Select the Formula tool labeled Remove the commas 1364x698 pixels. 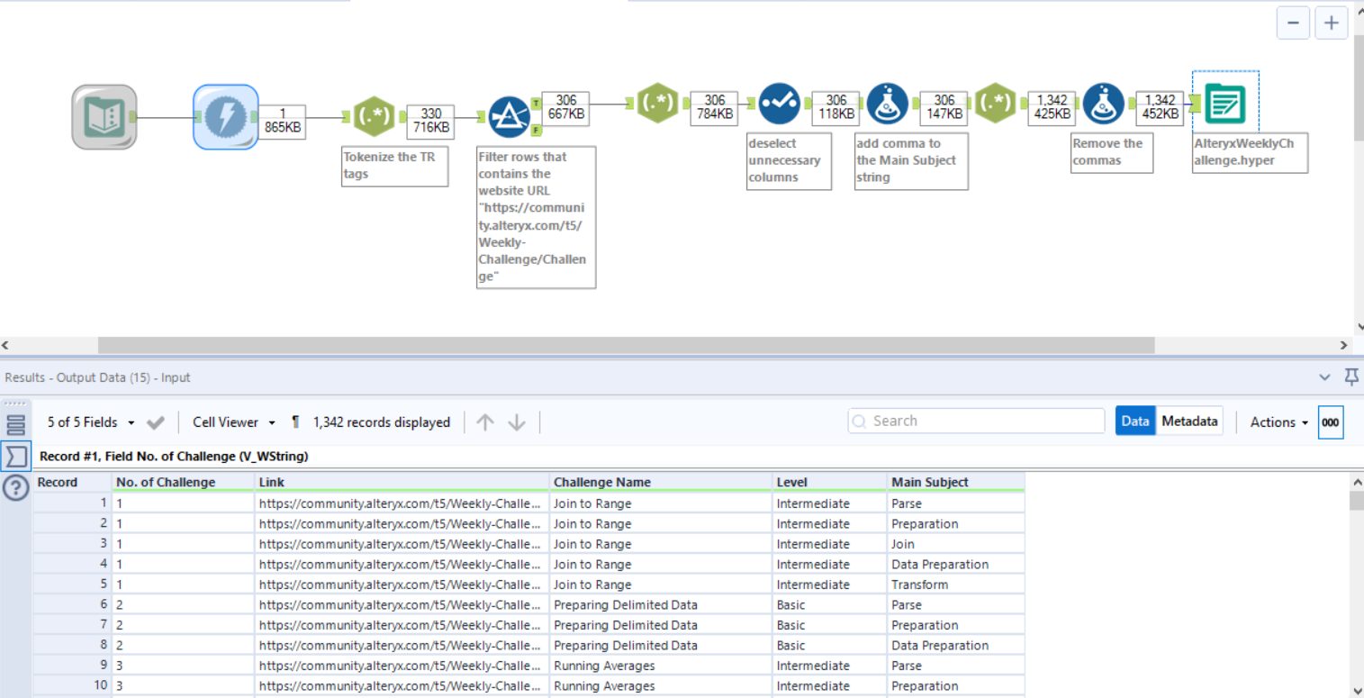pyautogui.click(x=1103, y=104)
